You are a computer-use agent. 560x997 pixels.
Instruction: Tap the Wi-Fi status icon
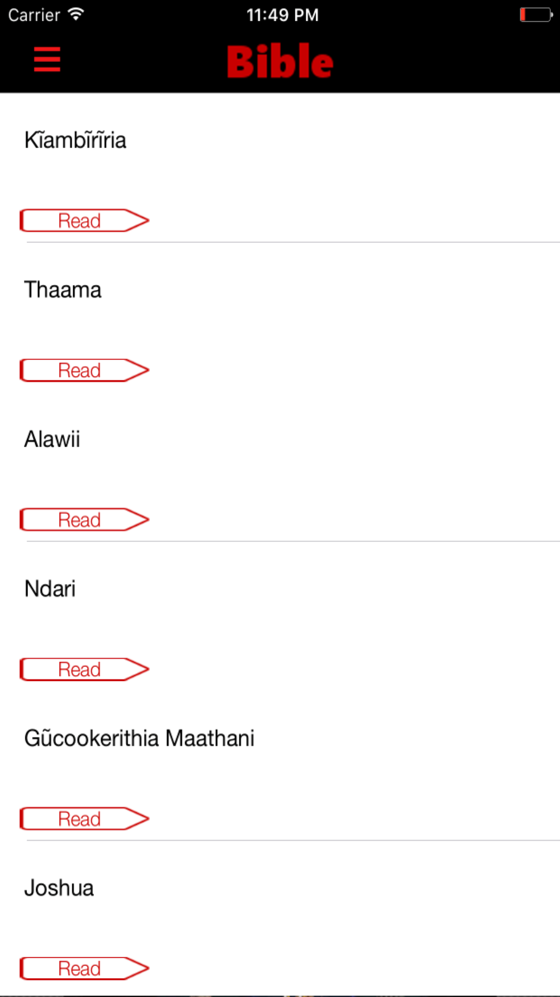point(76,14)
